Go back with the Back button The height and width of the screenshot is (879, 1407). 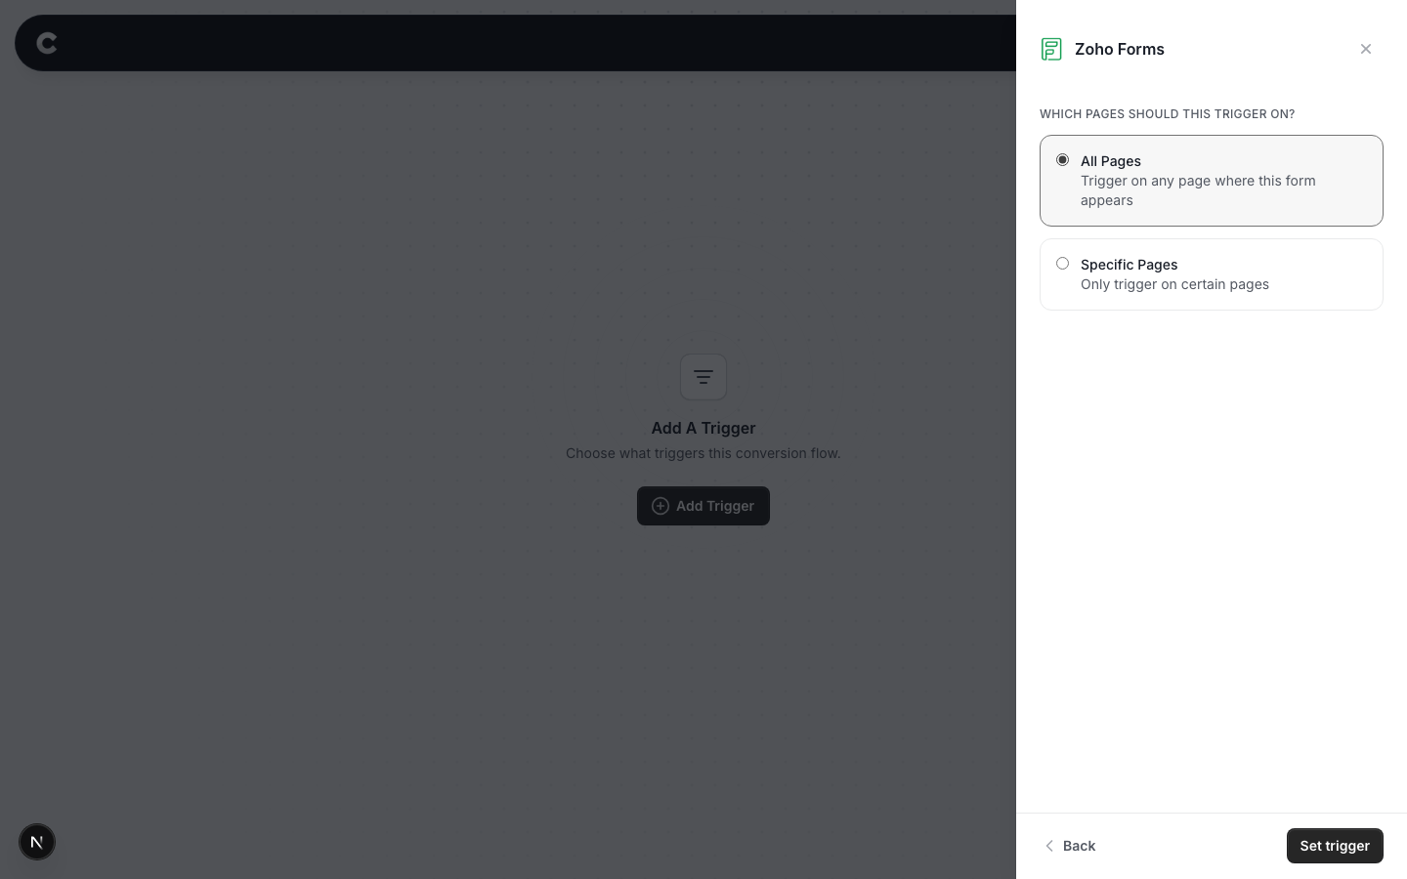click(x=1070, y=846)
